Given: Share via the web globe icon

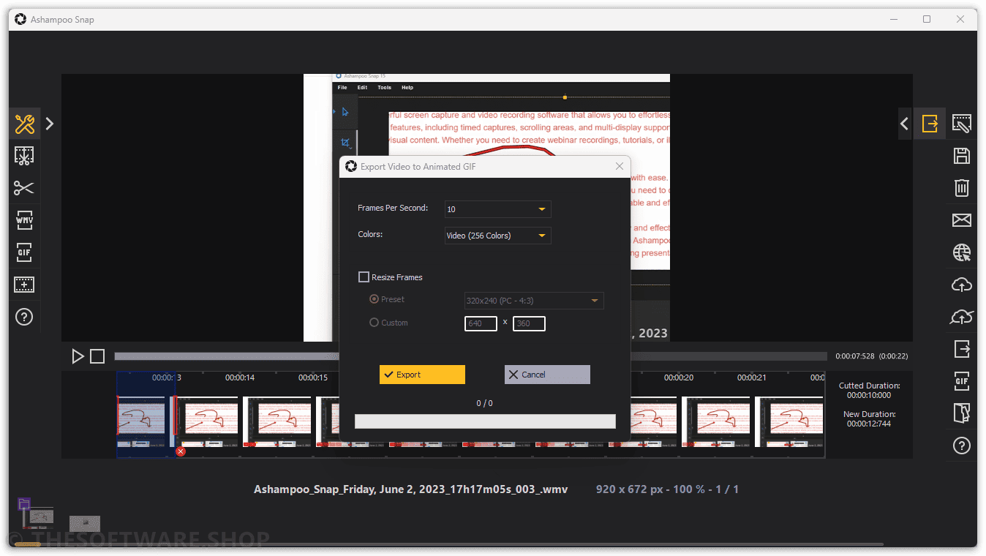Looking at the screenshot, I should point(962,252).
